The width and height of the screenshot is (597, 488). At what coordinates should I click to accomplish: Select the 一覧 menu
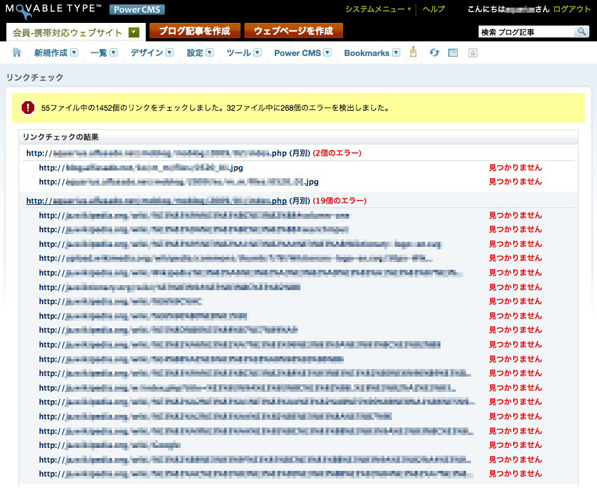pyautogui.click(x=99, y=53)
